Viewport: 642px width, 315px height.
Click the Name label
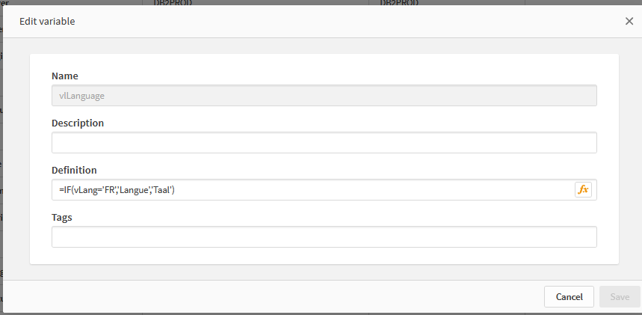[65, 76]
